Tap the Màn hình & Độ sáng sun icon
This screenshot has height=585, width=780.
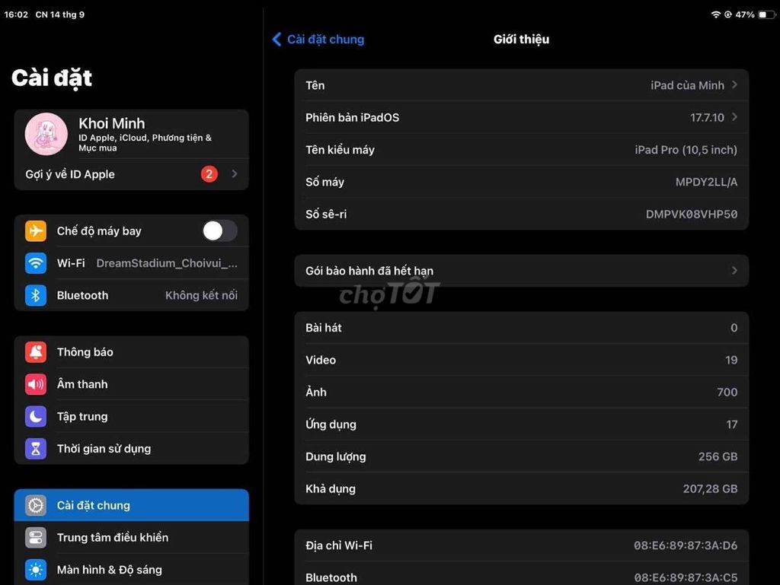[36, 570]
